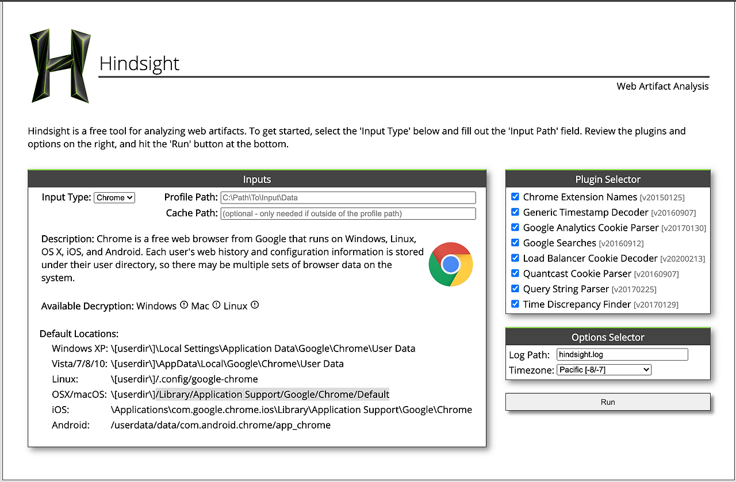Screen dimensions: 736x482
Task: Focus the Cache Path input field
Action: (x=348, y=213)
